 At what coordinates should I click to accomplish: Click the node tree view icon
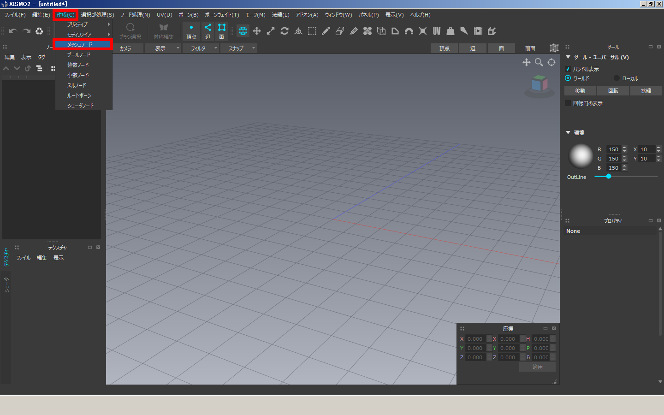click(39, 68)
